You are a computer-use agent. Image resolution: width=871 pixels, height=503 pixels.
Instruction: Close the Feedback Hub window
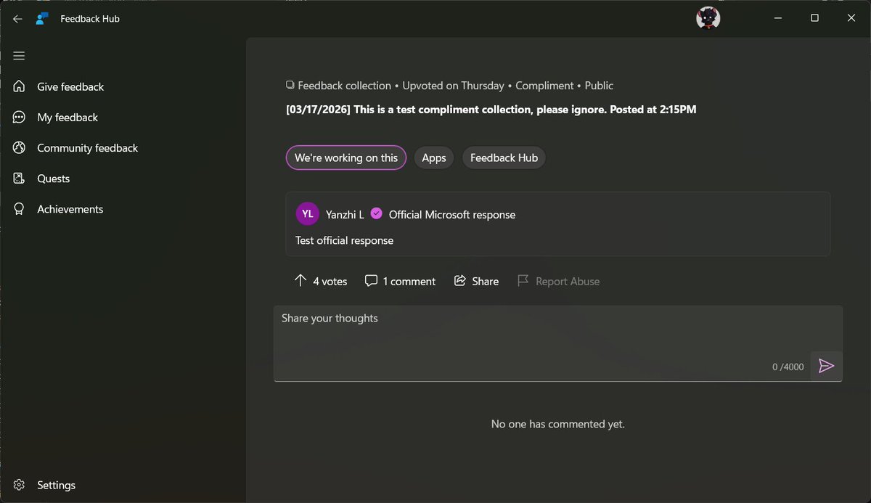tap(851, 18)
